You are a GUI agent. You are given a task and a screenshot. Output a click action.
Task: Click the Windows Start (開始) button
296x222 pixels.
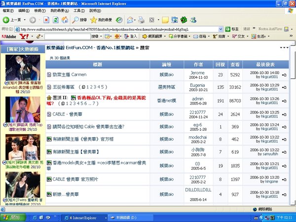click(x=13, y=218)
